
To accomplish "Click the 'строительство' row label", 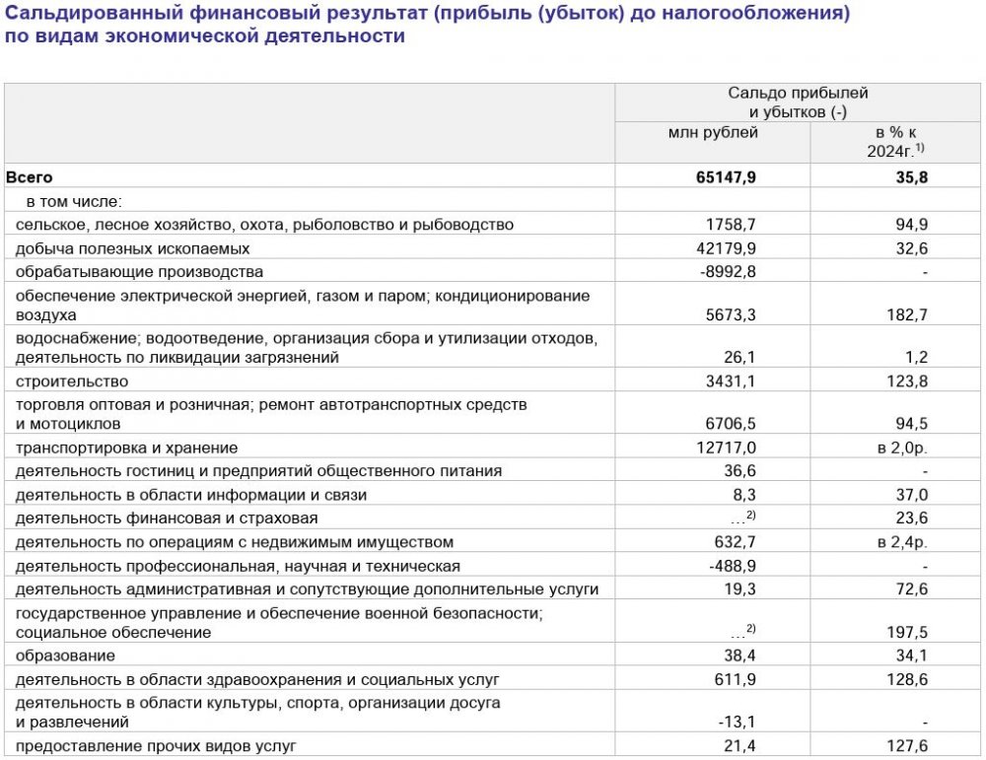I will (x=71, y=380).
